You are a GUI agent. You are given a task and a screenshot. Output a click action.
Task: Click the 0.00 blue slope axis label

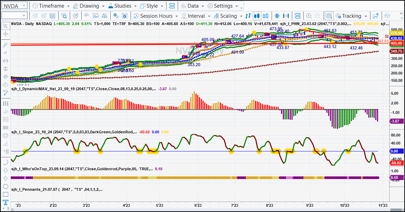point(396,151)
